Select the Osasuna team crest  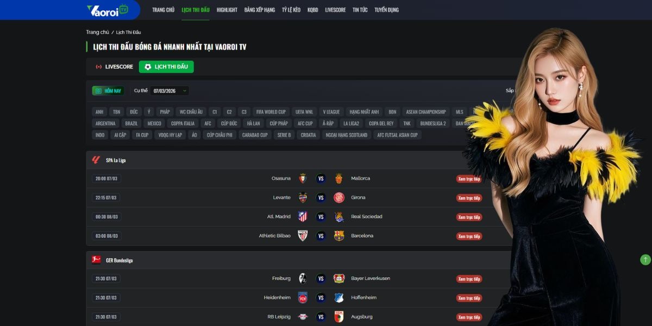[303, 178]
